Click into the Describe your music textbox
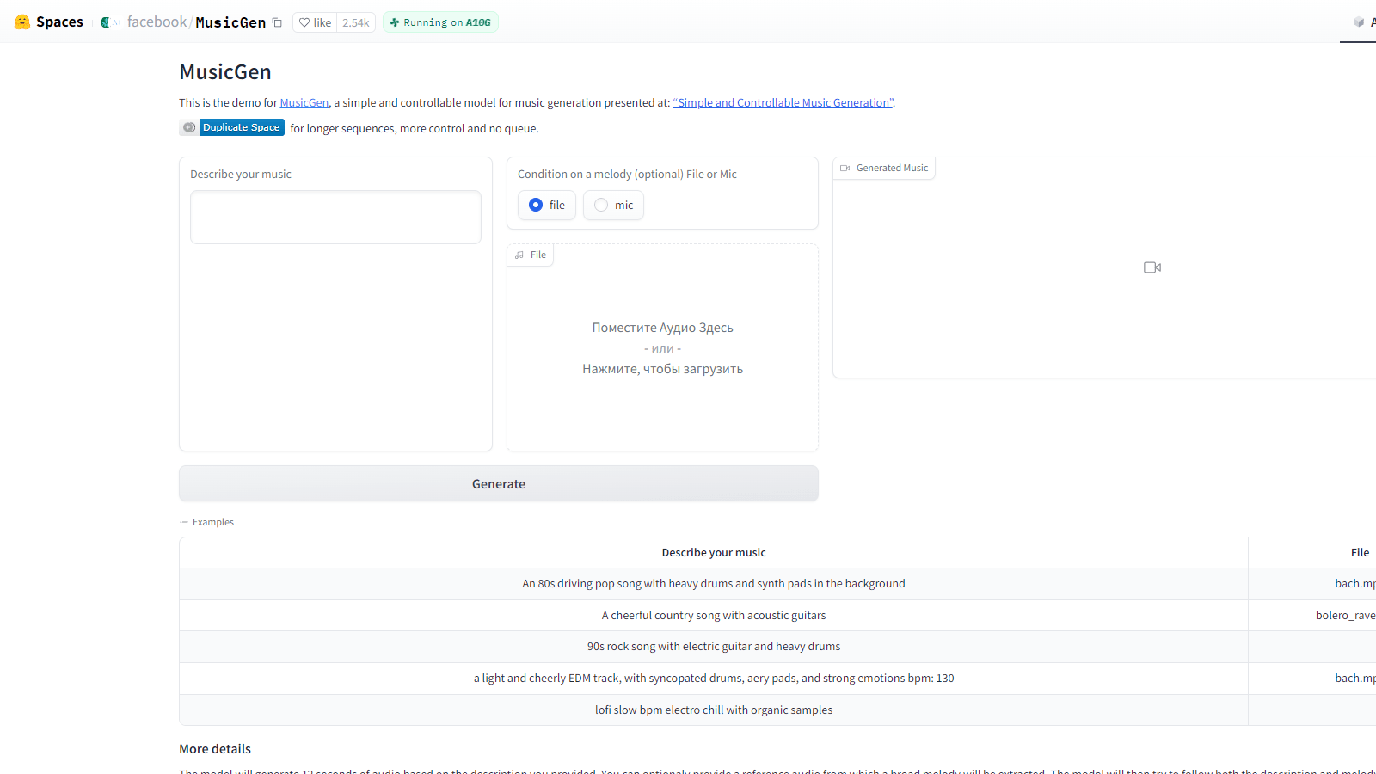 click(x=335, y=217)
